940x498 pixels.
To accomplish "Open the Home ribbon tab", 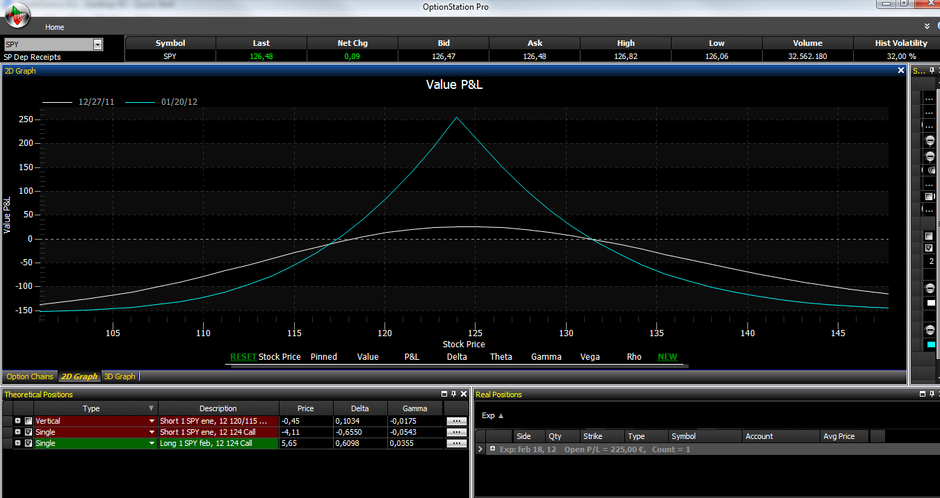I will [x=55, y=27].
